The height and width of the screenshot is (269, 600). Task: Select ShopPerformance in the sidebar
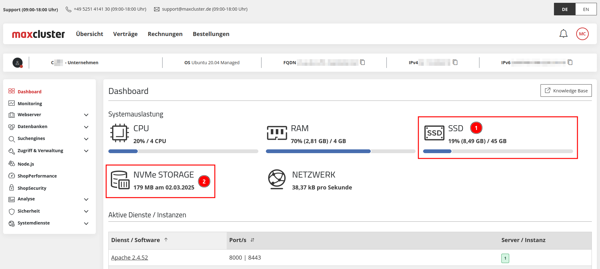(37, 176)
